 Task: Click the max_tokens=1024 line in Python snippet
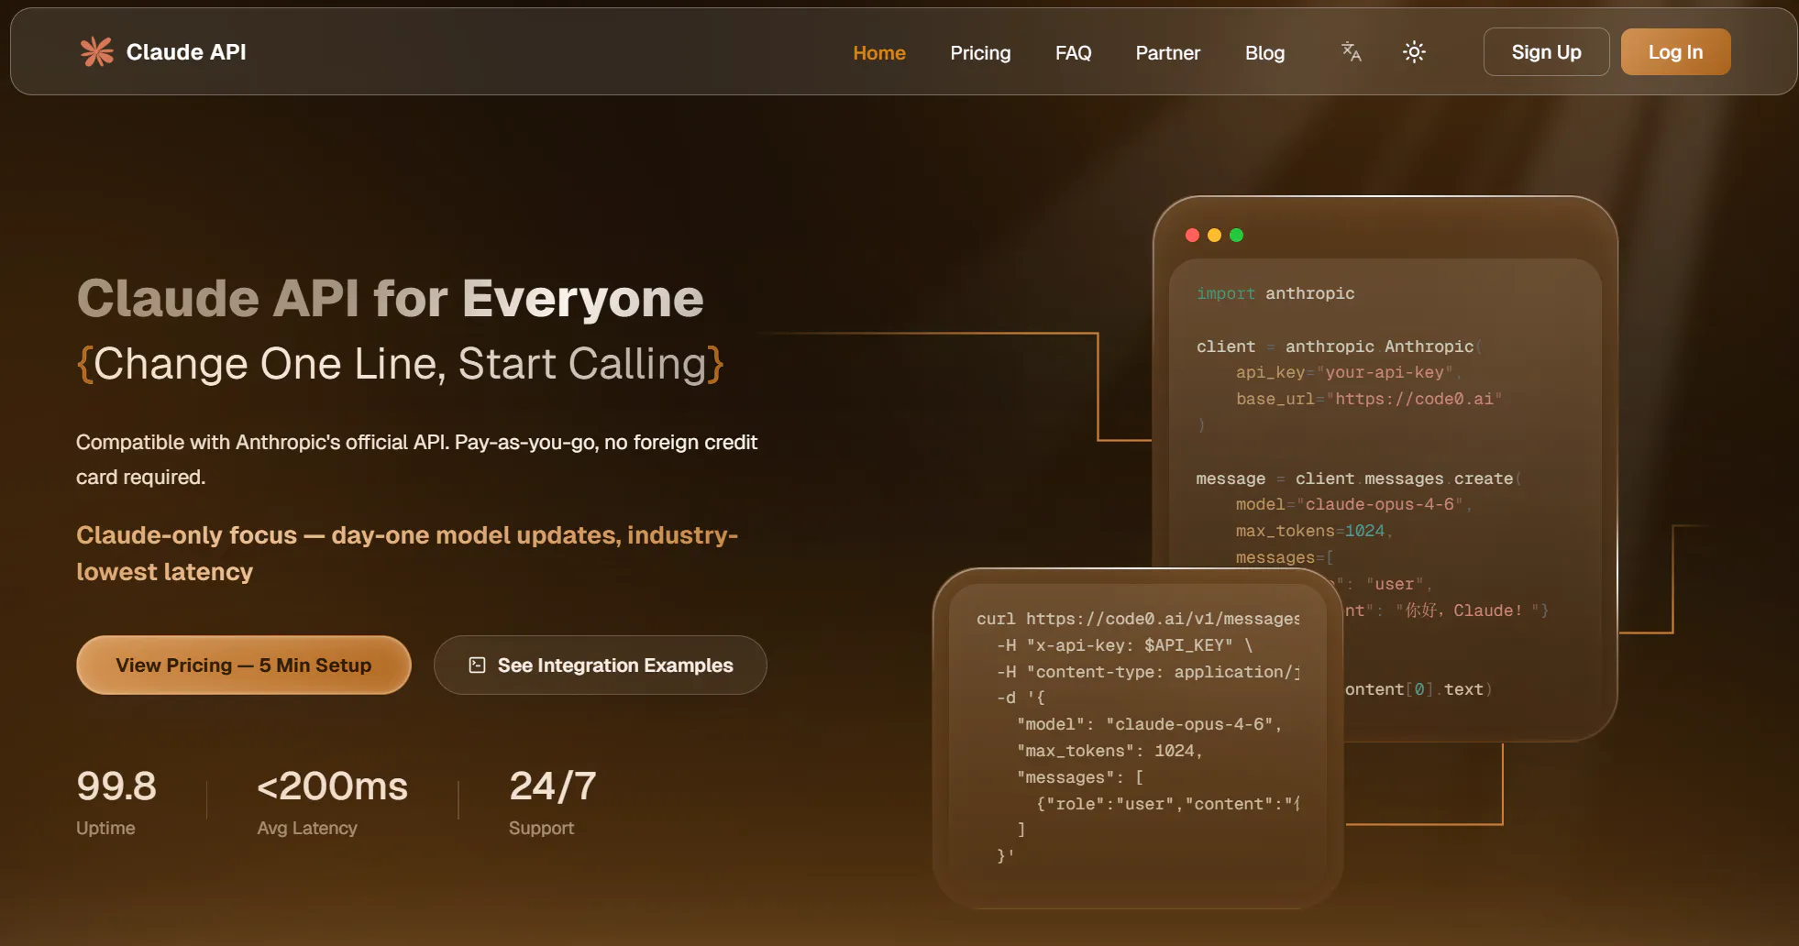pyautogui.click(x=1313, y=531)
